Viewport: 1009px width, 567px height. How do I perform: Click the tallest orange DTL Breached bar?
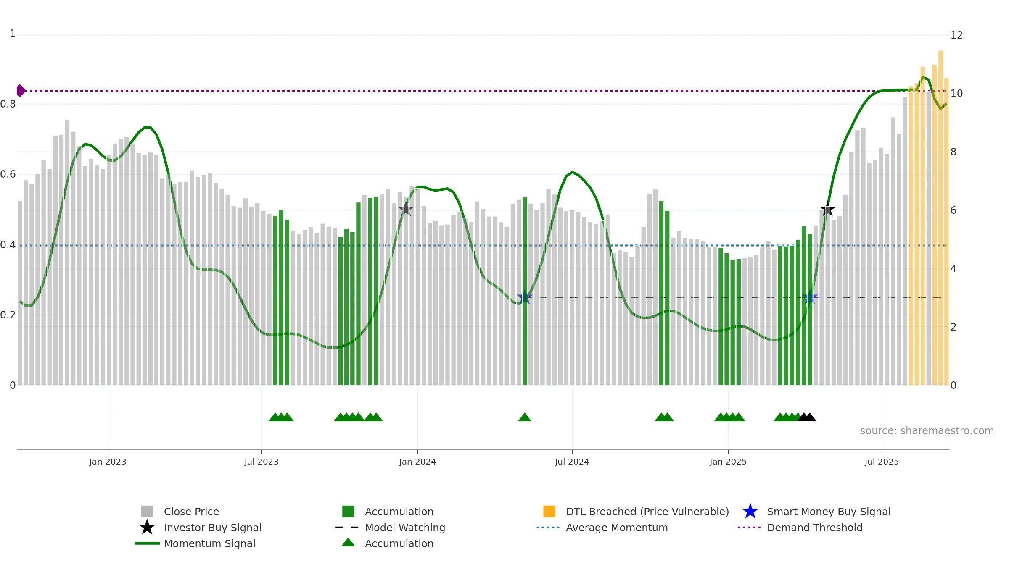point(940,218)
